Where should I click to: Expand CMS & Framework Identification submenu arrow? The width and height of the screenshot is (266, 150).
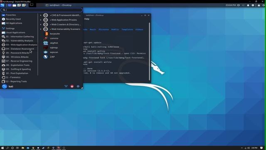click(x=41, y=15)
